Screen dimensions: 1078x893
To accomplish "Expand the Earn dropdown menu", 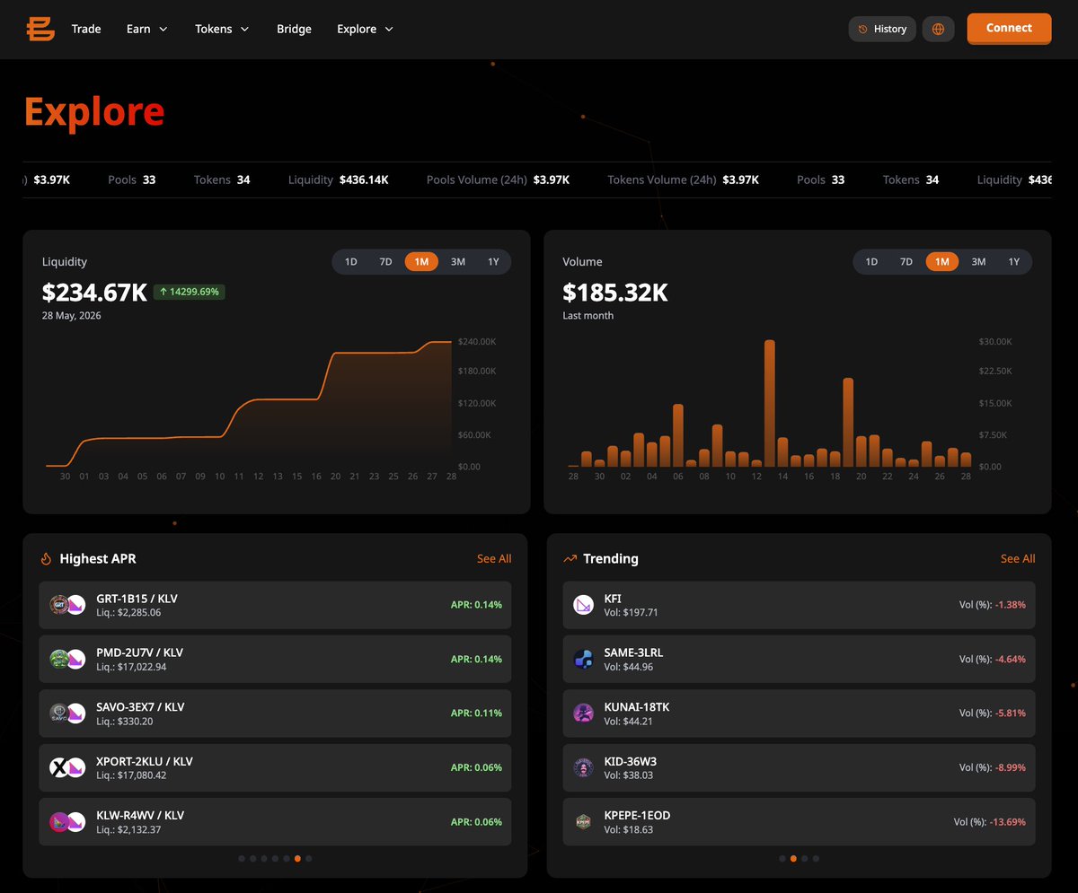I will click(147, 29).
